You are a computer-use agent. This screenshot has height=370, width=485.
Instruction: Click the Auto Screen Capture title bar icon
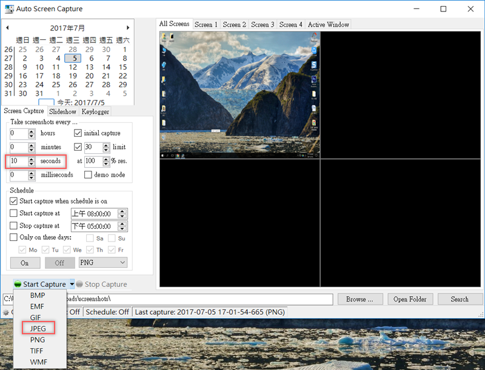10,9
